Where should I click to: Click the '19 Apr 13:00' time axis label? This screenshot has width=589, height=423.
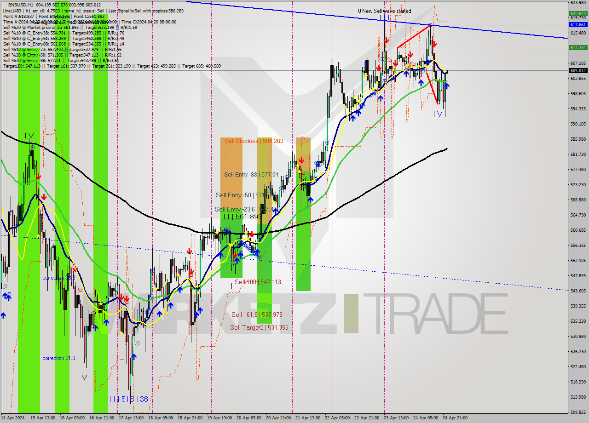point(219,418)
